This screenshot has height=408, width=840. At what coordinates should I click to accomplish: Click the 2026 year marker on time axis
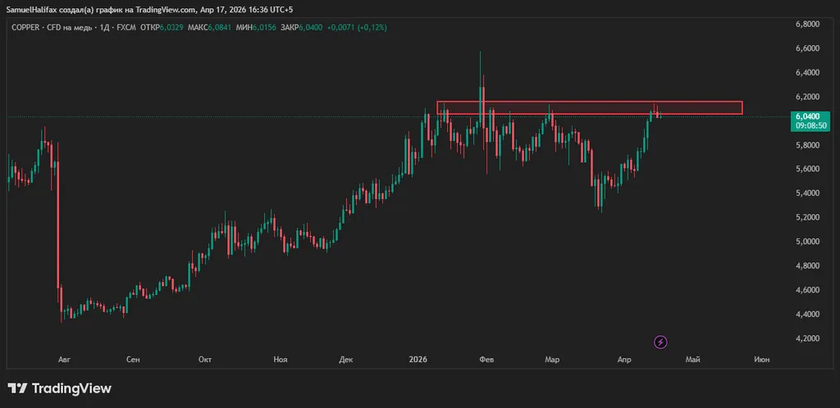tap(418, 359)
